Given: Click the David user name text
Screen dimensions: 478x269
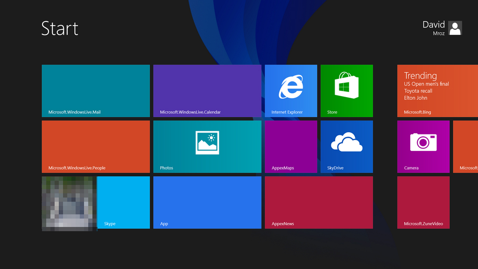Looking at the screenshot, I should click(434, 25).
